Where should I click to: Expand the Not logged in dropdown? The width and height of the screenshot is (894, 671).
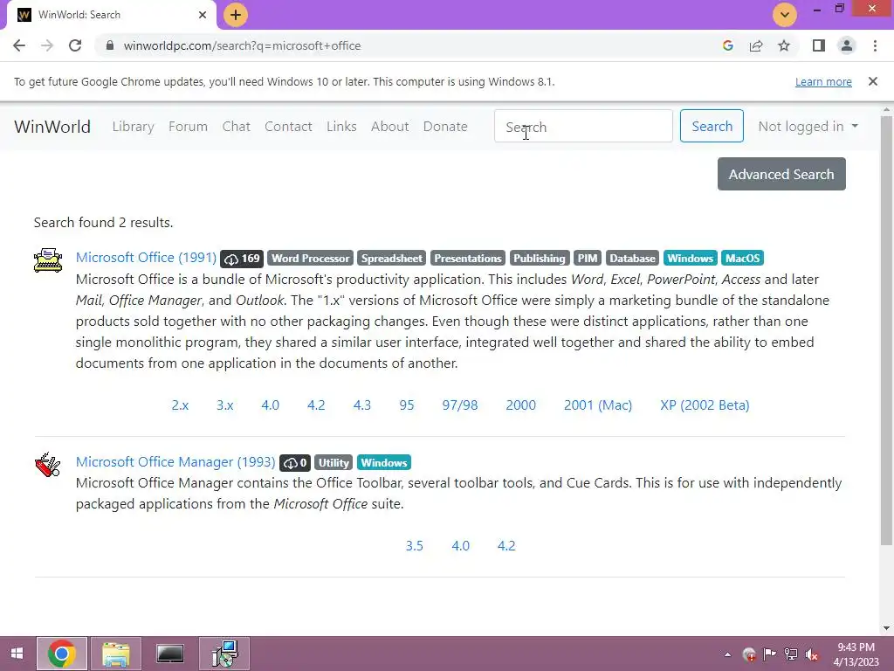tap(808, 126)
